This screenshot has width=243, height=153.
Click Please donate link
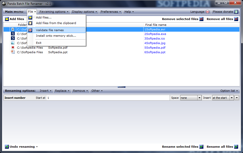pos(223,12)
